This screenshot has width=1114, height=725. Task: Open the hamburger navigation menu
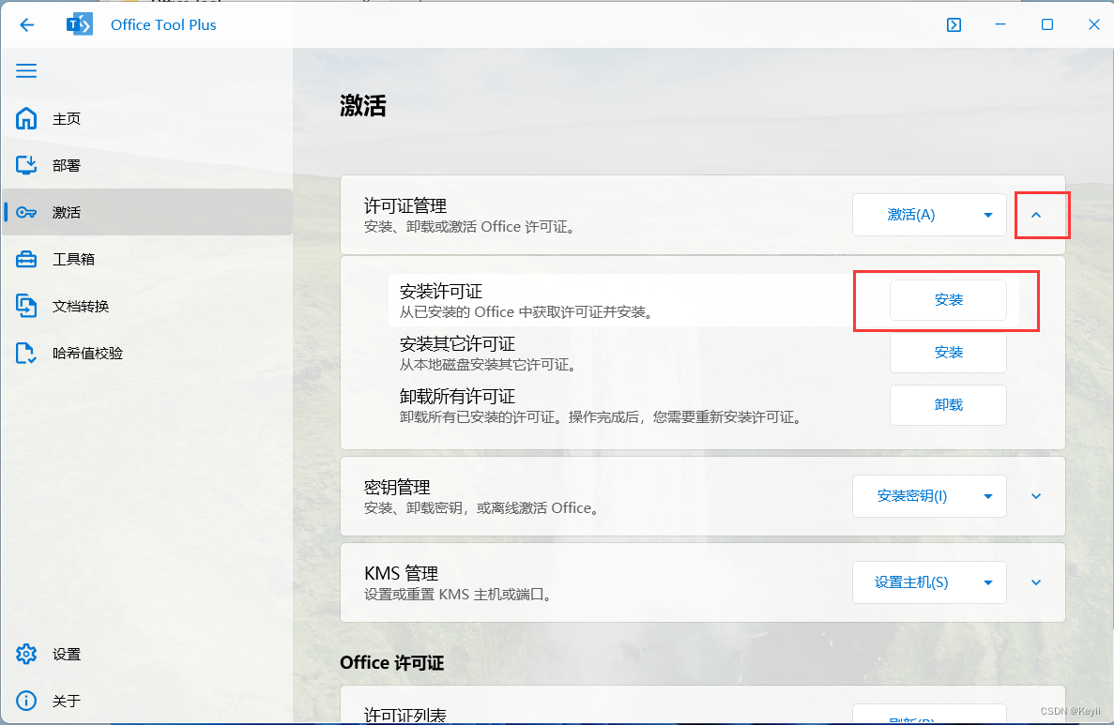click(26, 70)
